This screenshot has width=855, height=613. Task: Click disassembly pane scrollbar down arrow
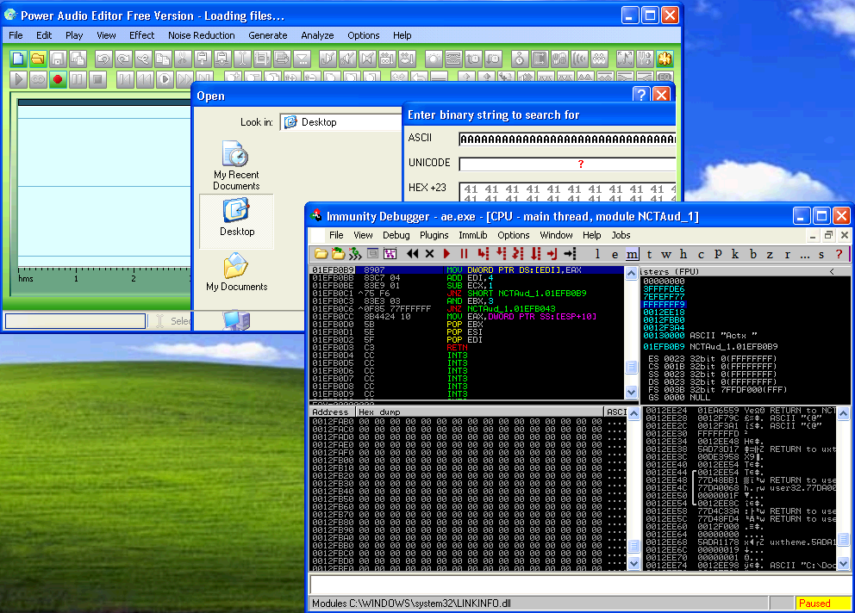click(632, 392)
